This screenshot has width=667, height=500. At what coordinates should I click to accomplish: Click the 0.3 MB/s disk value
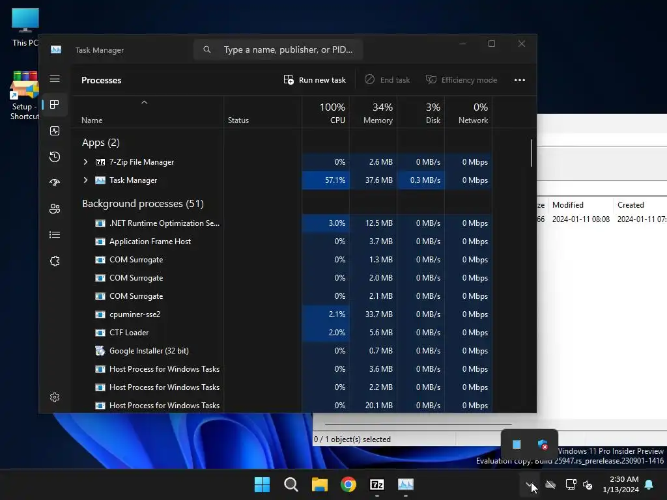[425, 180]
